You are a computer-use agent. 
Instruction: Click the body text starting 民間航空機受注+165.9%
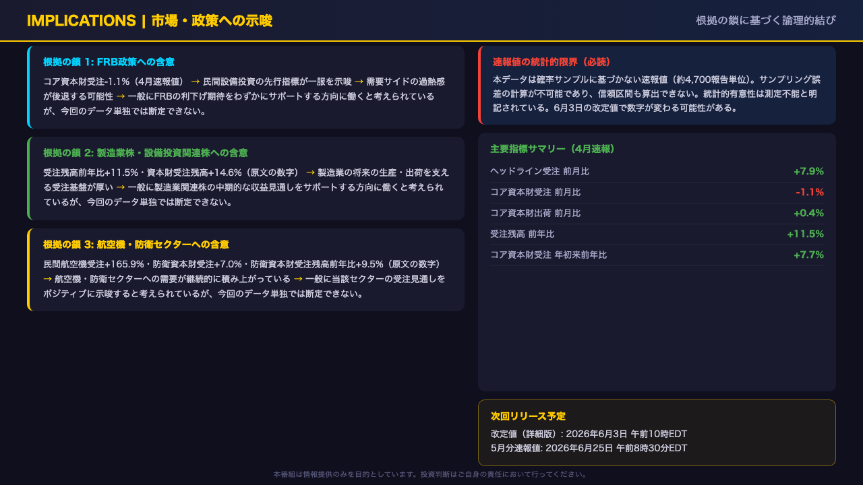244,279
